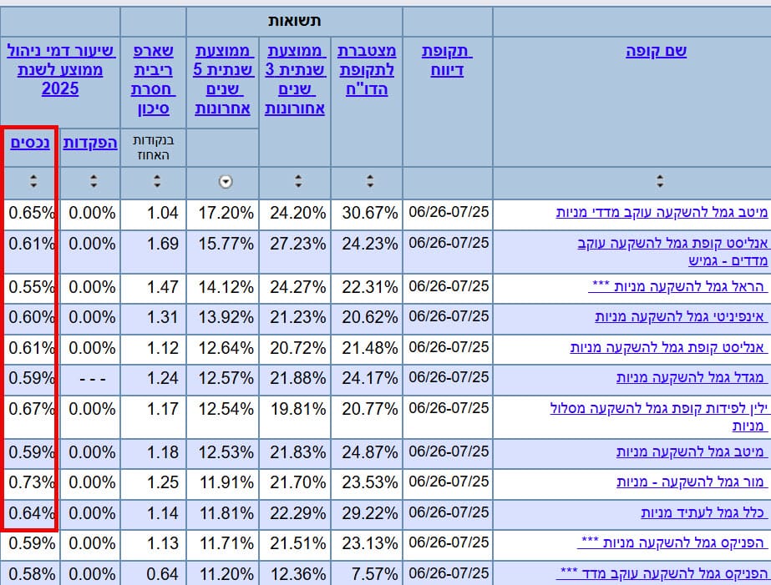Select the 17.20% five-year return cell
Viewport: 771px width, 585px height.
click(x=223, y=214)
